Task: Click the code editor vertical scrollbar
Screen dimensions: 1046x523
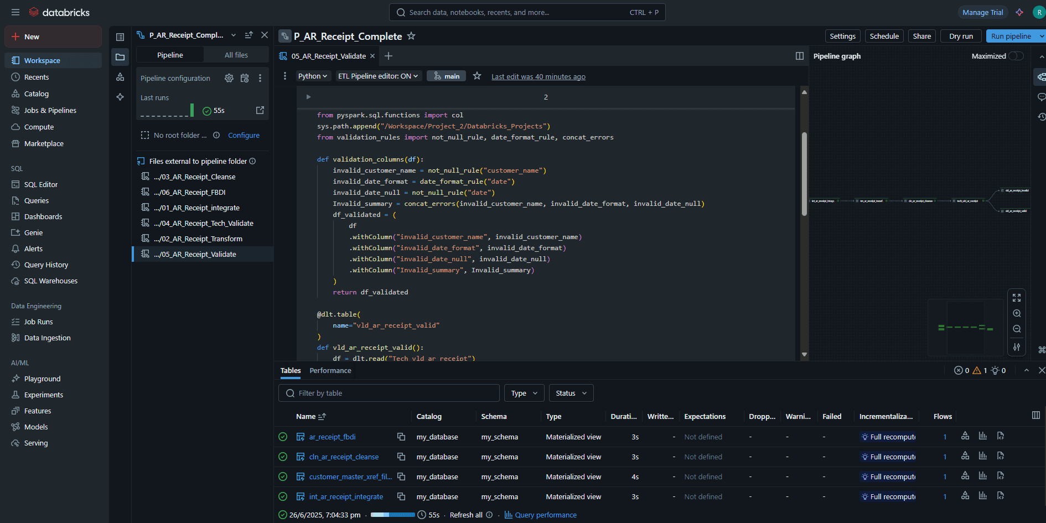Action: pyautogui.click(x=804, y=174)
